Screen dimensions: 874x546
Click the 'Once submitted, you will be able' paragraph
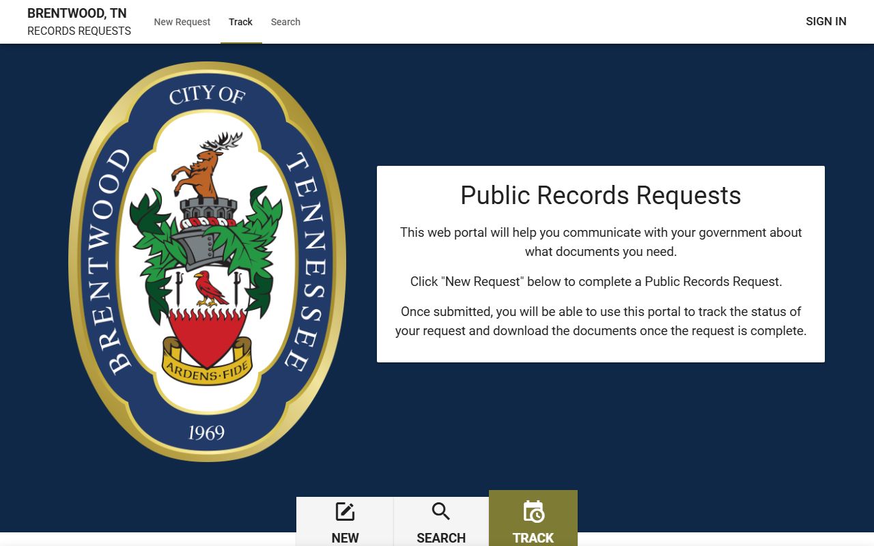tap(601, 321)
